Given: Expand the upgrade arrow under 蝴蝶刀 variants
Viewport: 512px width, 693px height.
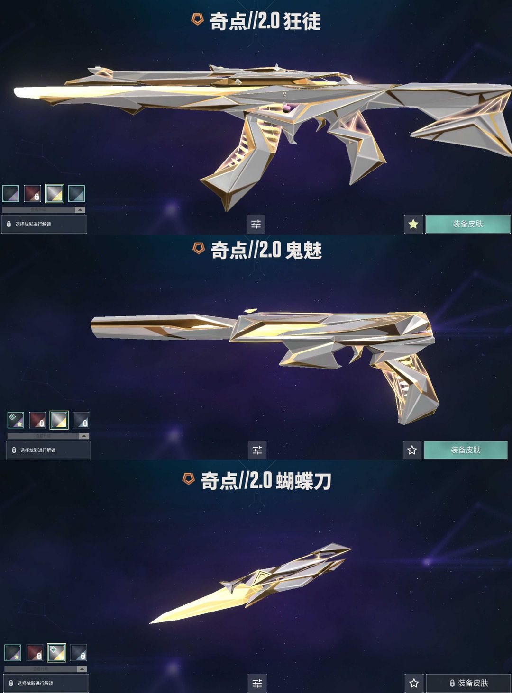Looking at the screenshot, I should pos(82,669).
